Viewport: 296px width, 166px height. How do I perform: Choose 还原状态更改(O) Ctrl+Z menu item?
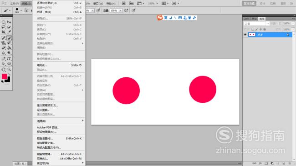59,3
